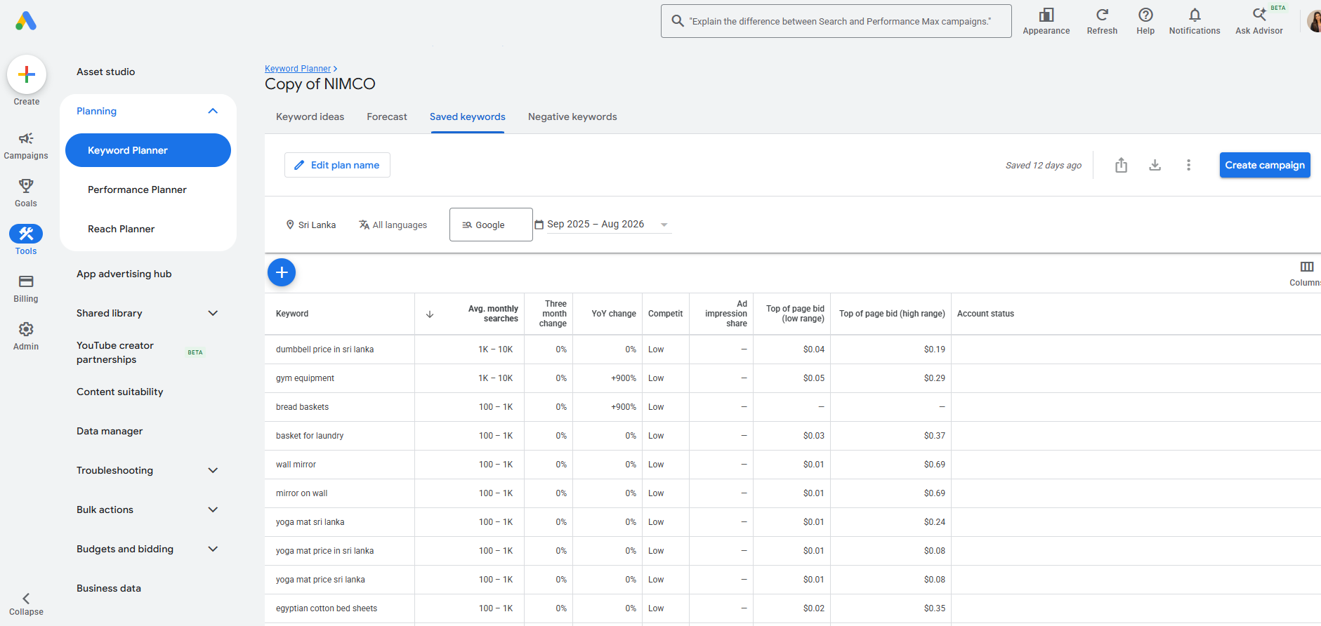
Task: Open the Columns chooser
Action: point(1306,273)
